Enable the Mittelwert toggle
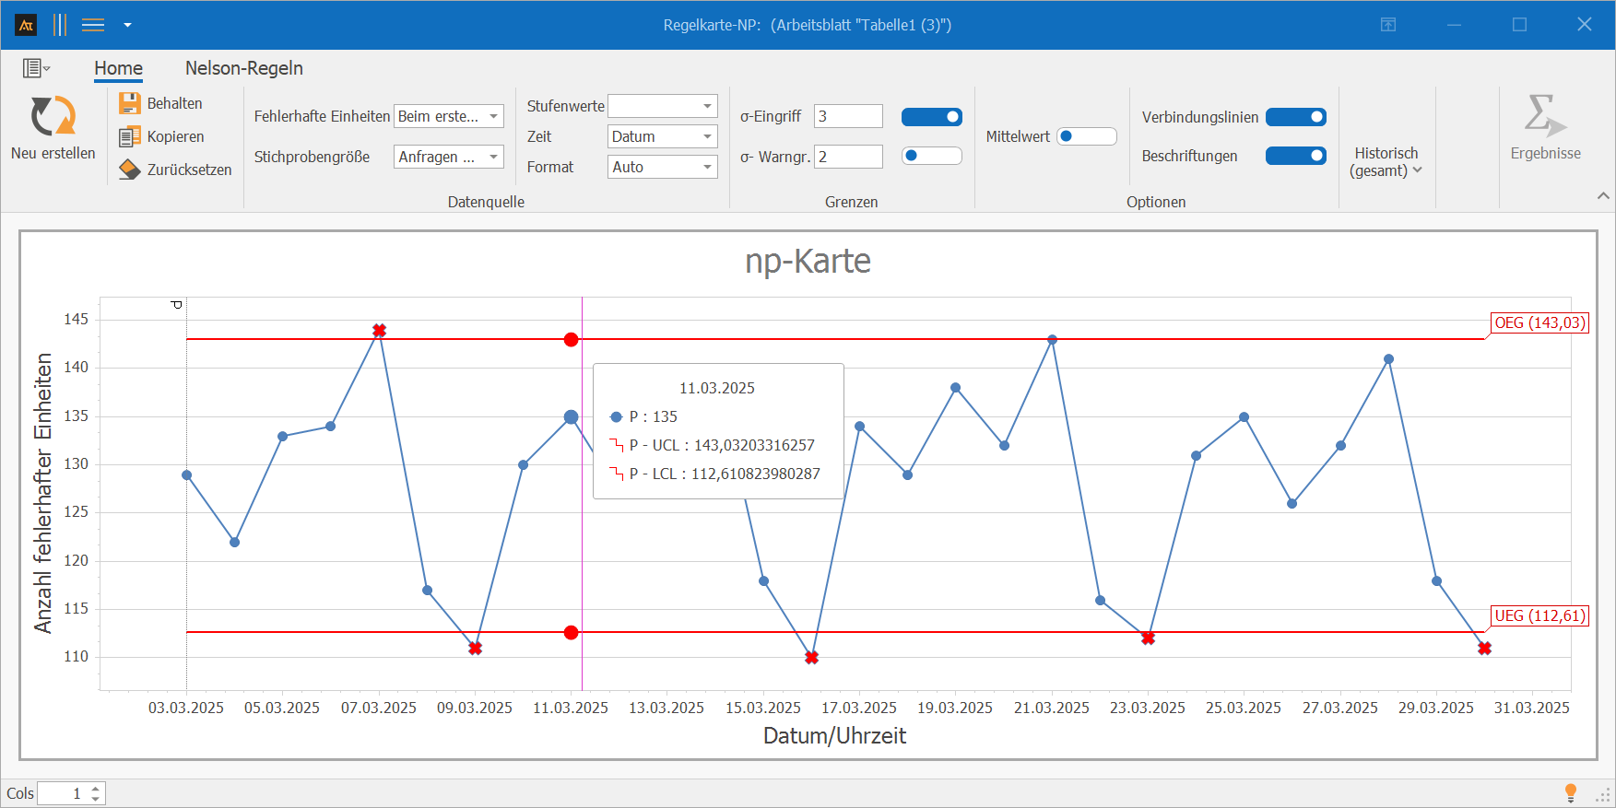This screenshot has width=1616, height=808. [1086, 136]
